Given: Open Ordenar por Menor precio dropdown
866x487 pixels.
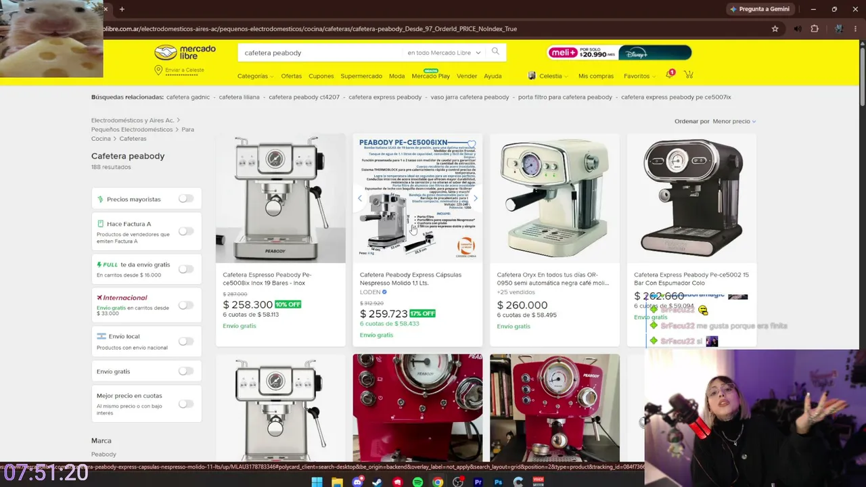Looking at the screenshot, I should (x=734, y=121).
